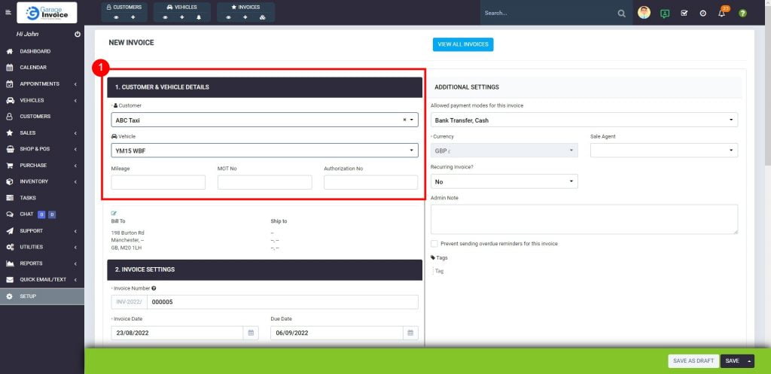771x374 pixels.
Task: Open the user profile avatar
Action: 644,13
